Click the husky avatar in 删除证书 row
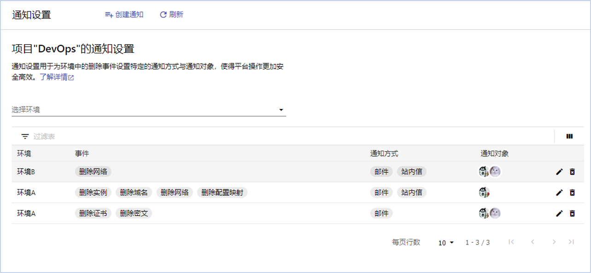Screen dimensions: 591x273 (x=484, y=213)
